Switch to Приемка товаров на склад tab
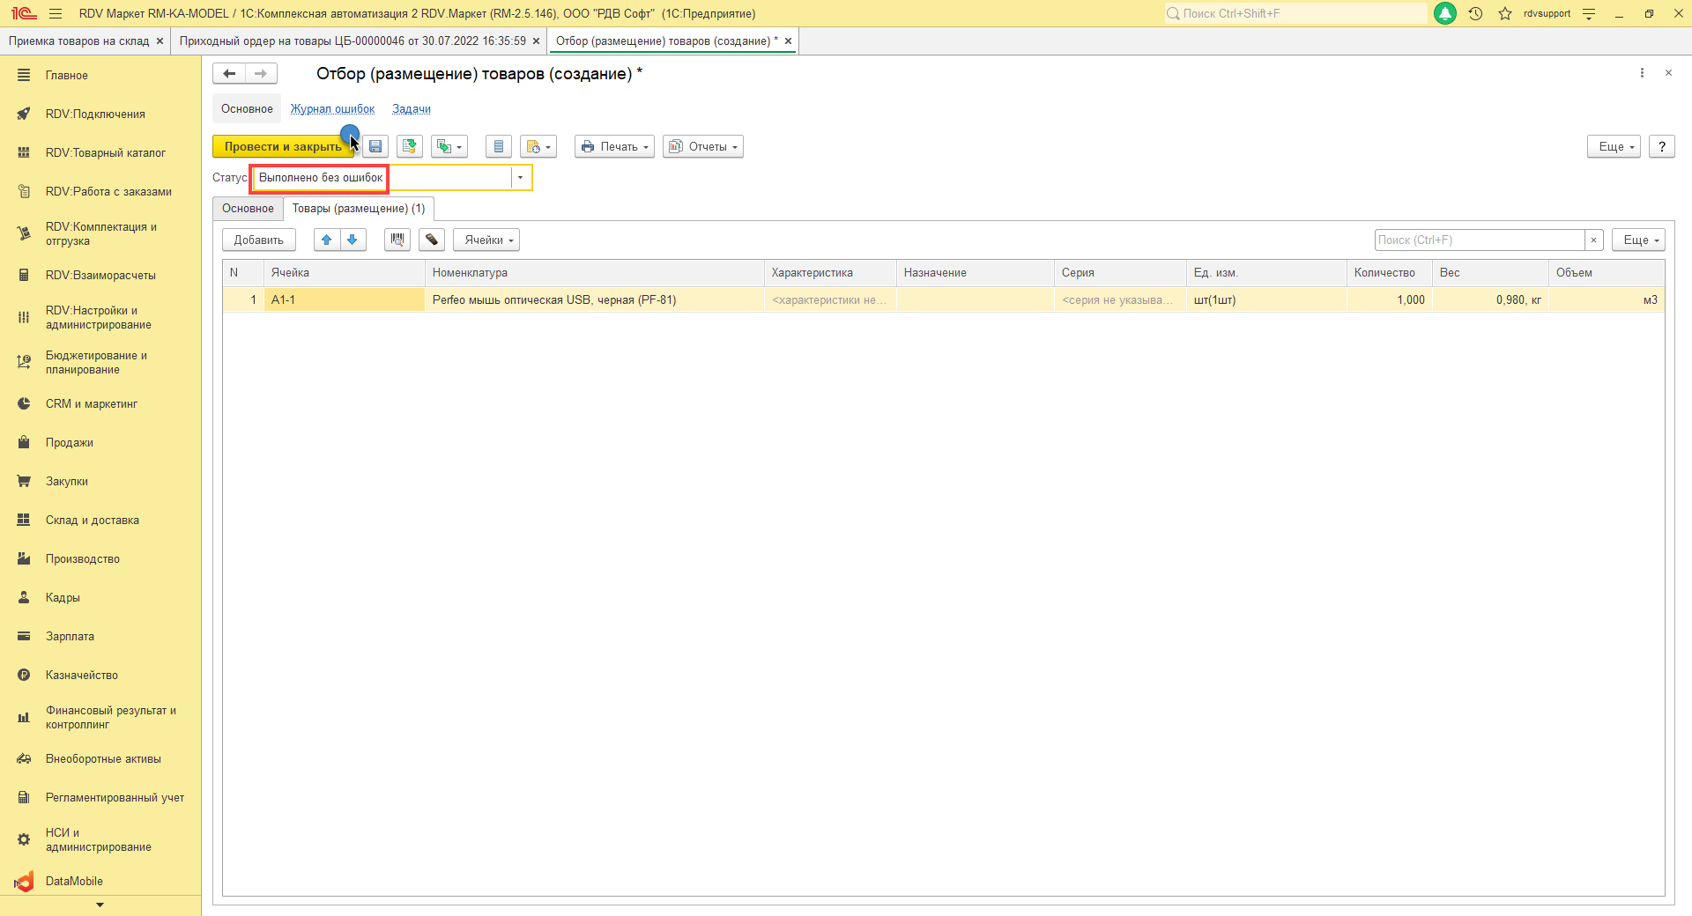Screen dimensions: 1692x916 pyautogui.click(x=79, y=41)
